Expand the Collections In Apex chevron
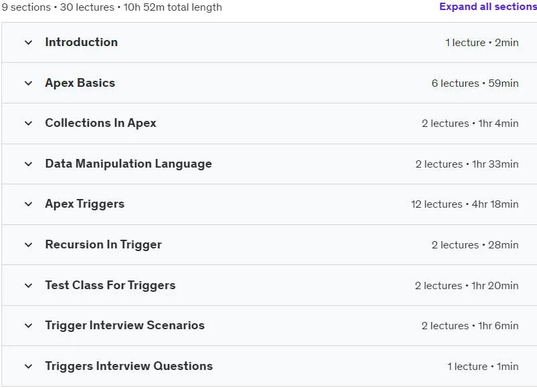Viewport: 537px width, 388px height. pos(29,124)
